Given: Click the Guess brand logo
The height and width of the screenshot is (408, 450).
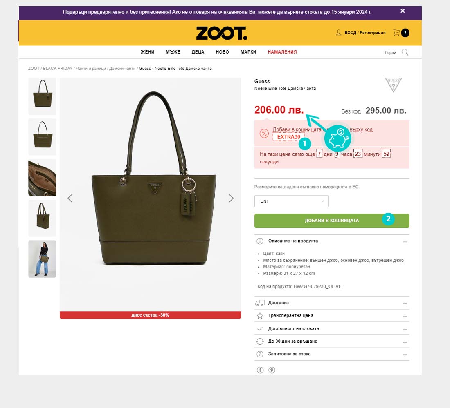Looking at the screenshot, I should [x=393, y=85].
